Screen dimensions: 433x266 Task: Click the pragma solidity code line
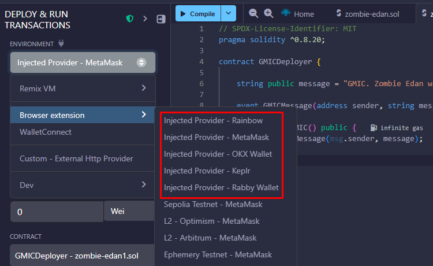click(272, 40)
